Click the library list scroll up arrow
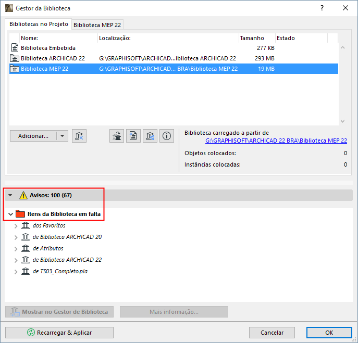The image size is (358, 343). point(342,47)
